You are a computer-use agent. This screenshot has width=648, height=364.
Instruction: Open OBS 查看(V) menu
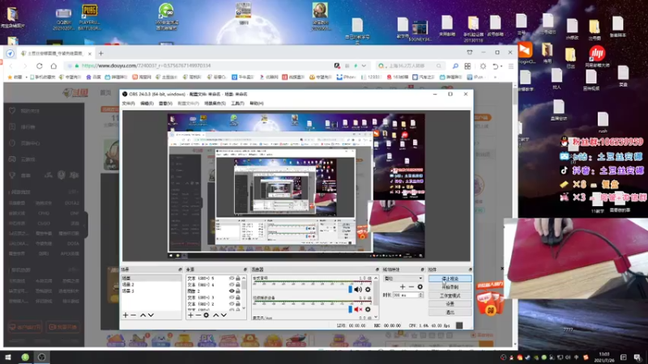[165, 104]
